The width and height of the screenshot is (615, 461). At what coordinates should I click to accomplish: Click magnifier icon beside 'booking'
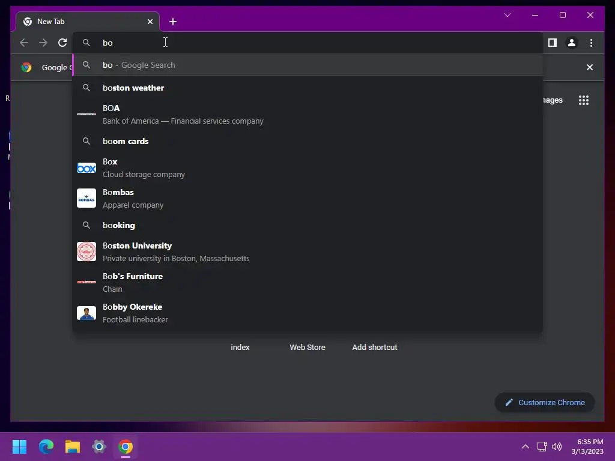point(86,226)
